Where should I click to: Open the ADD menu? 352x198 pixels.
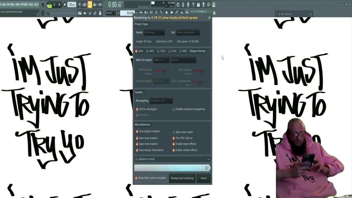click(4, 4)
